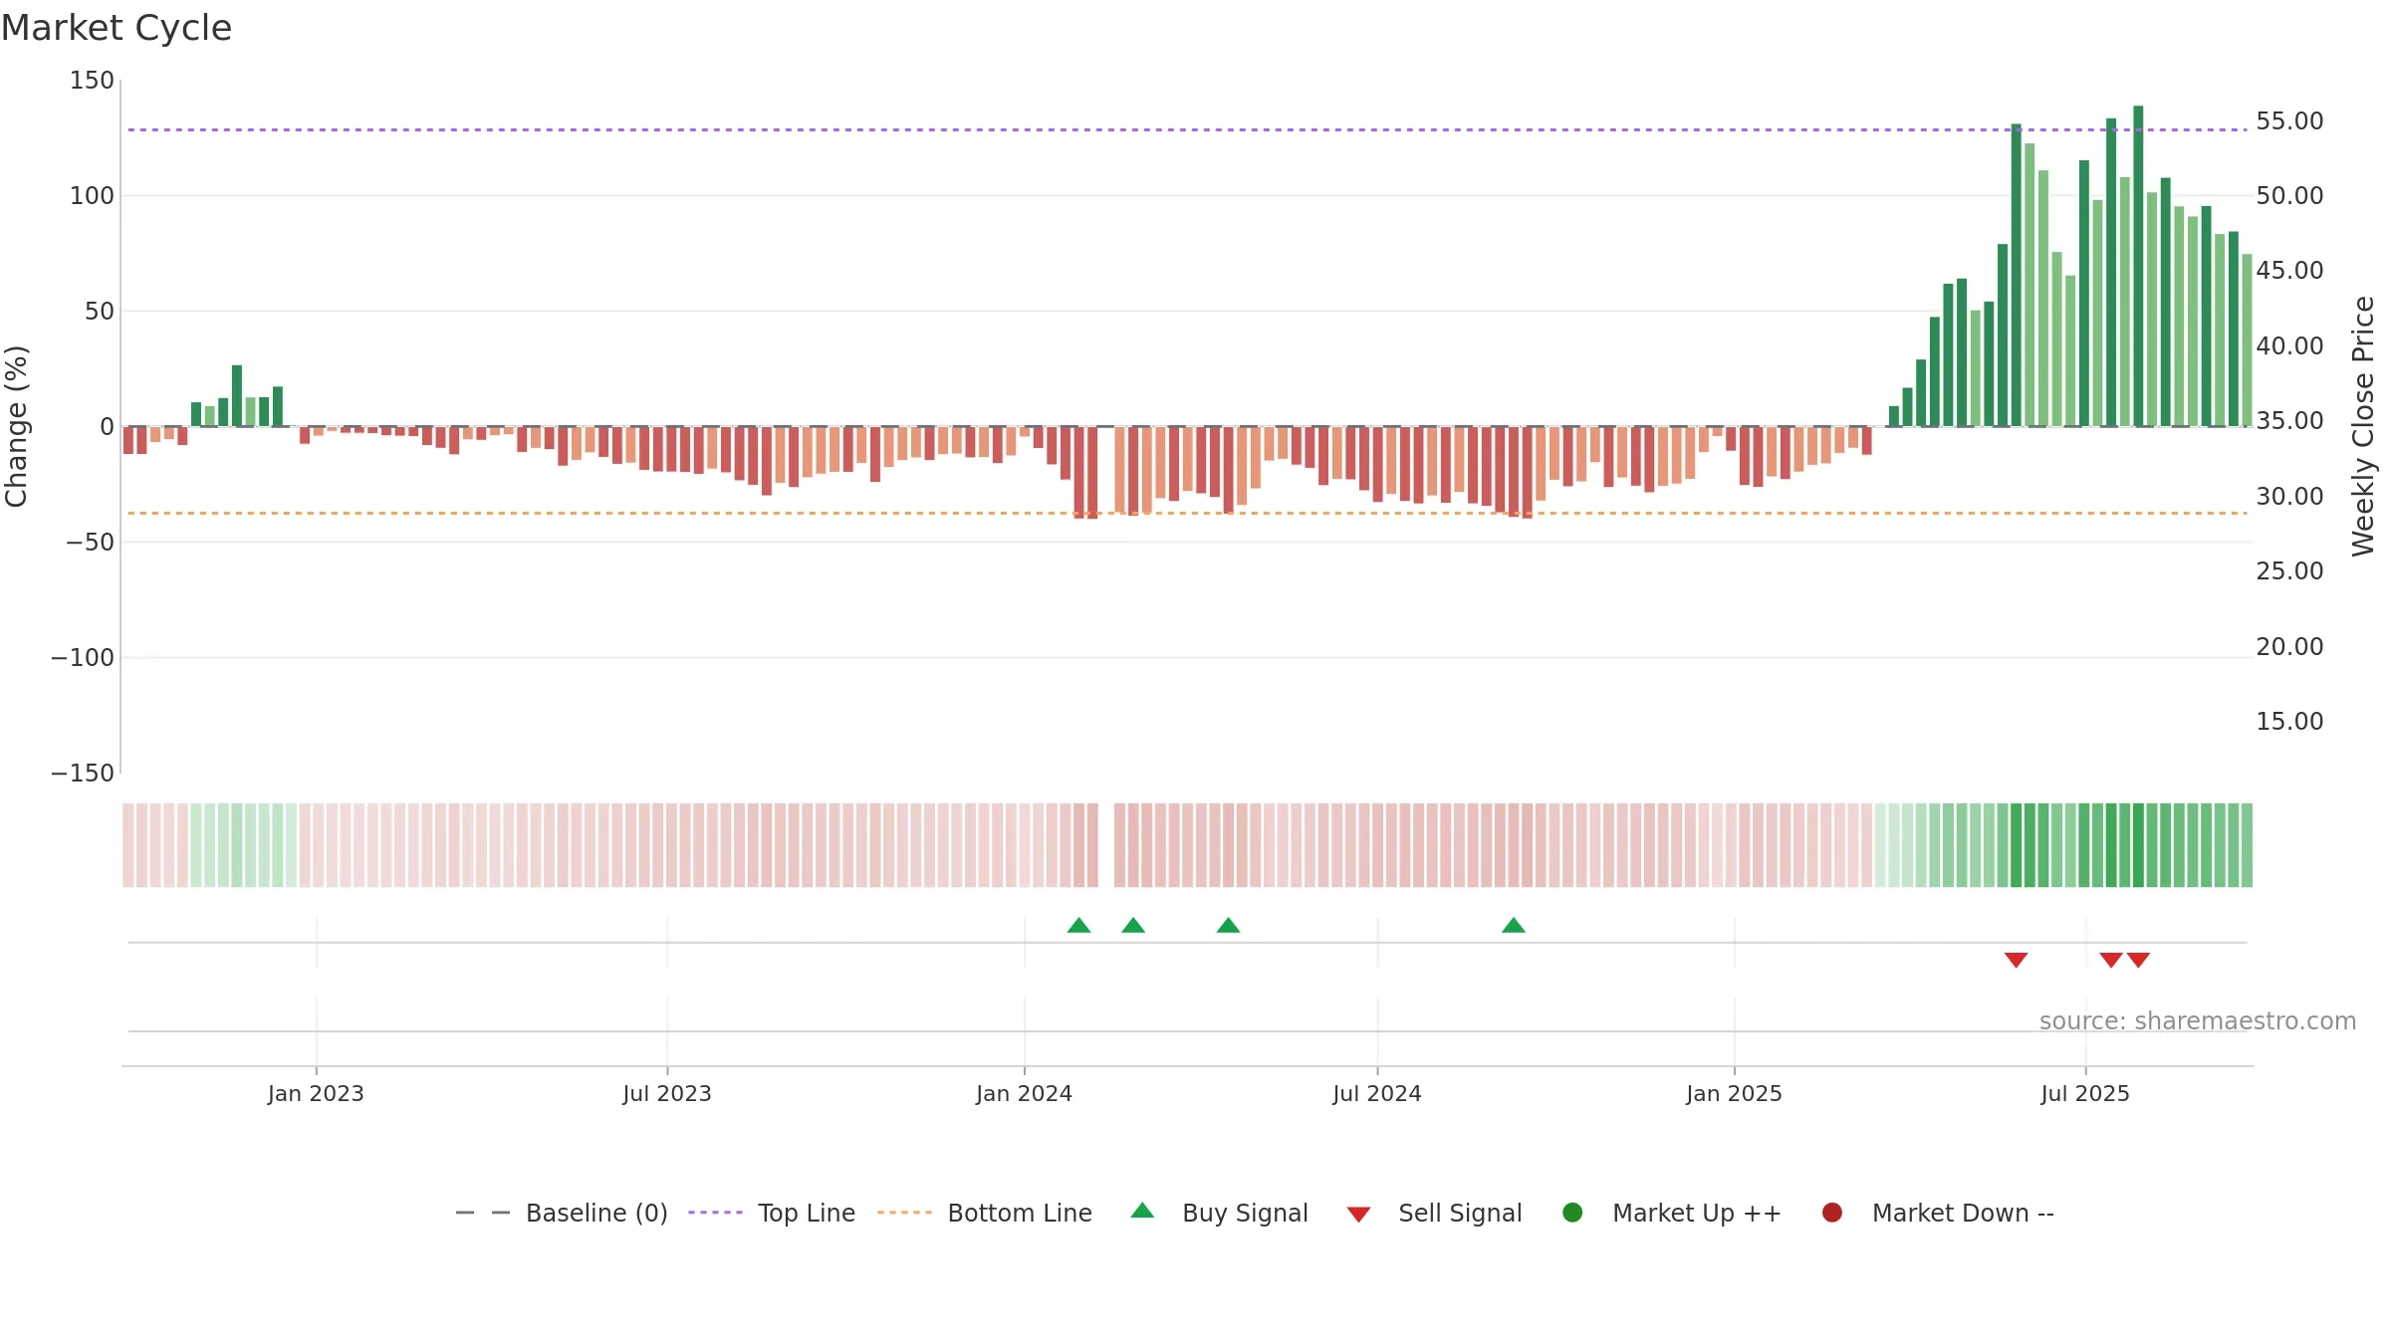Click the Market Cycle chart title
This screenshot has width=2390, height=1344.
point(117,28)
